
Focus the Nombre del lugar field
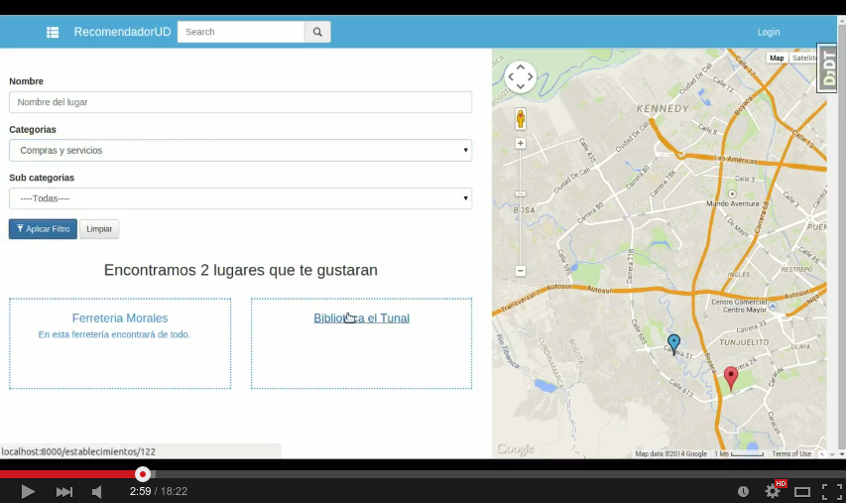(241, 102)
